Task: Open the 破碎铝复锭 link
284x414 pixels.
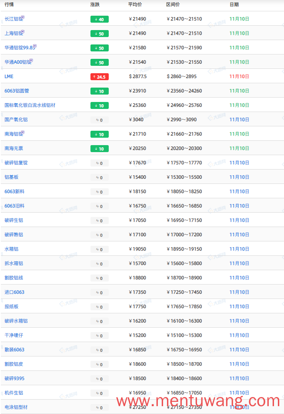Action: [16, 163]
